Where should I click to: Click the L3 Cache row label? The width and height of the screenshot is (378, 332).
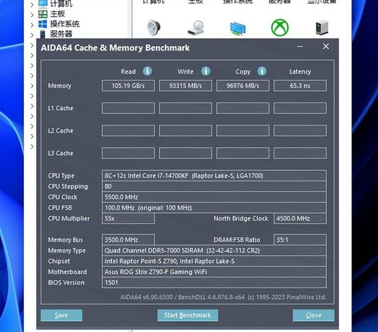[60, 153]
